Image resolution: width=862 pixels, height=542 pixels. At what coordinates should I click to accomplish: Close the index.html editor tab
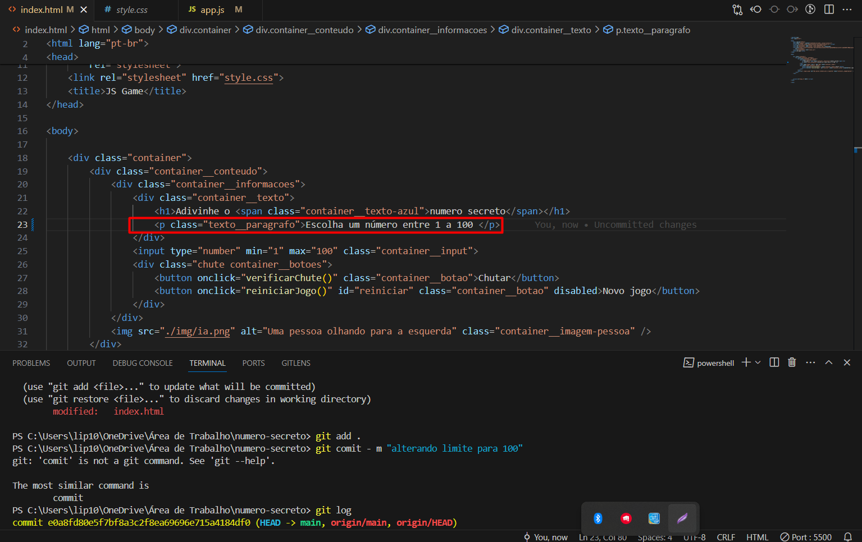(x=84, y=10)
